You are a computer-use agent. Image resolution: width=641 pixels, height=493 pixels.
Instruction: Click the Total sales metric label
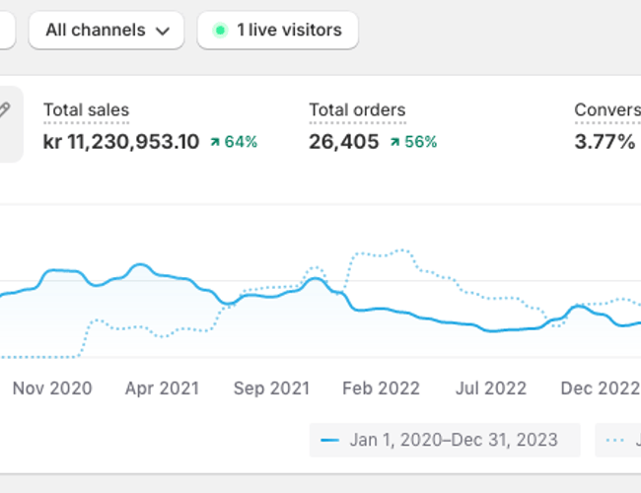[86, 110]
